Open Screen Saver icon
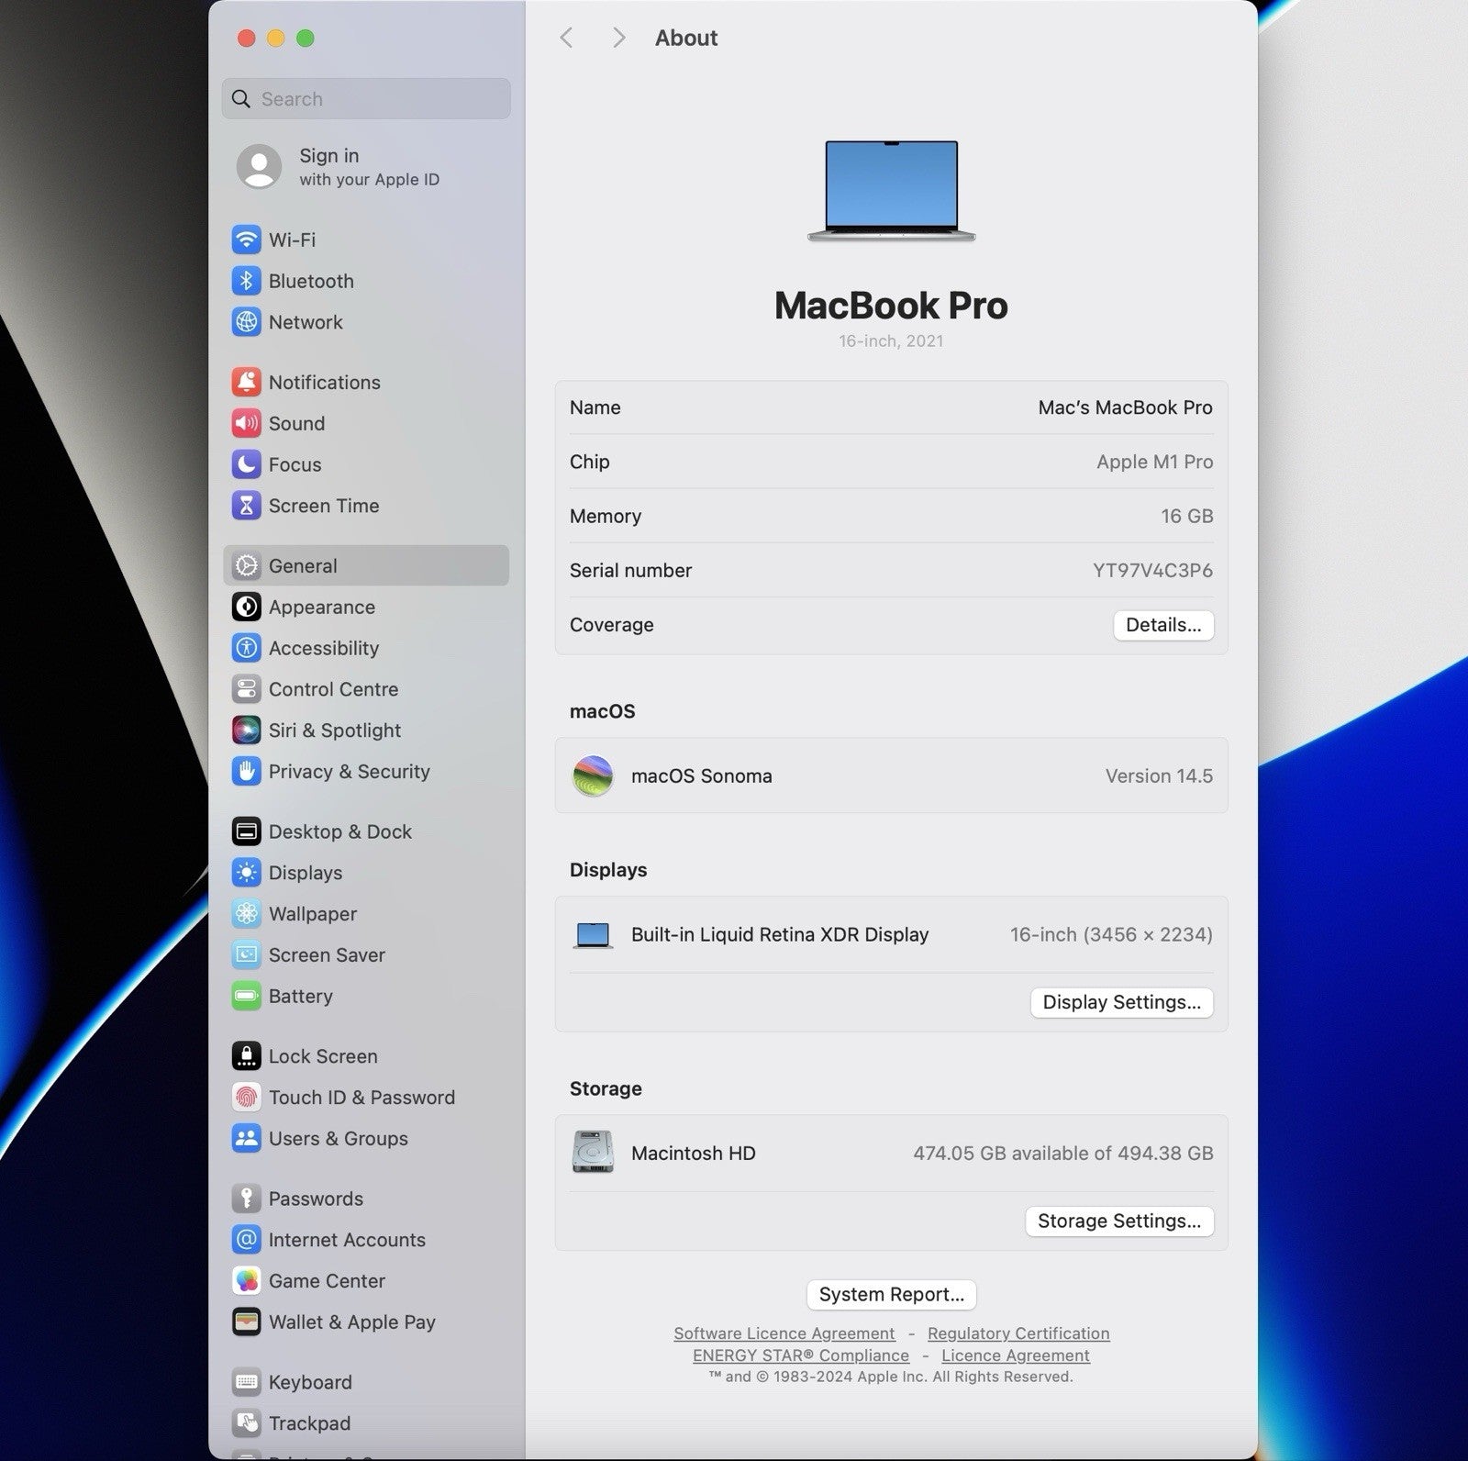 click(x=246, y=955)
